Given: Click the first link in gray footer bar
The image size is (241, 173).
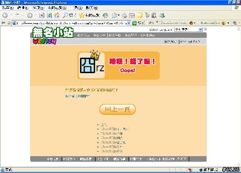Looking at the screenshot, I should click(x=52, y=159).
